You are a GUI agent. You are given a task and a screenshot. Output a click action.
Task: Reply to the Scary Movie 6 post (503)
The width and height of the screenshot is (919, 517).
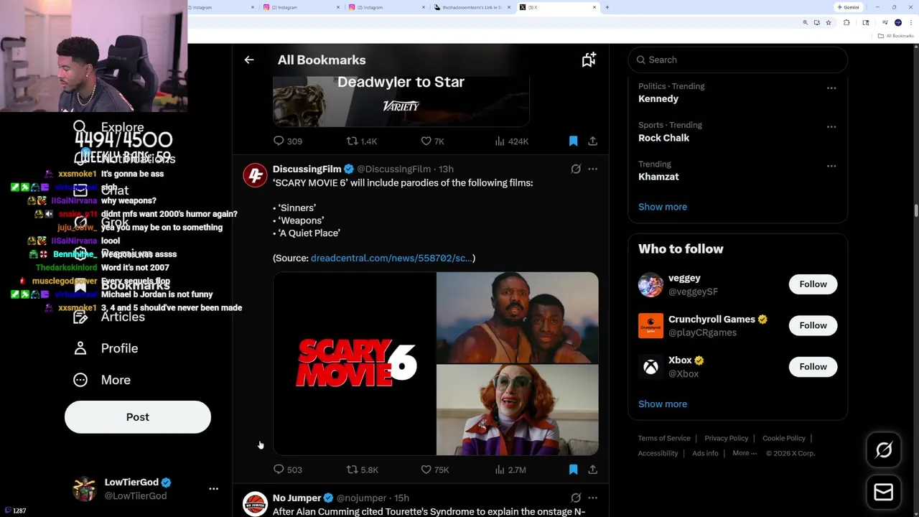pos(288,470)
